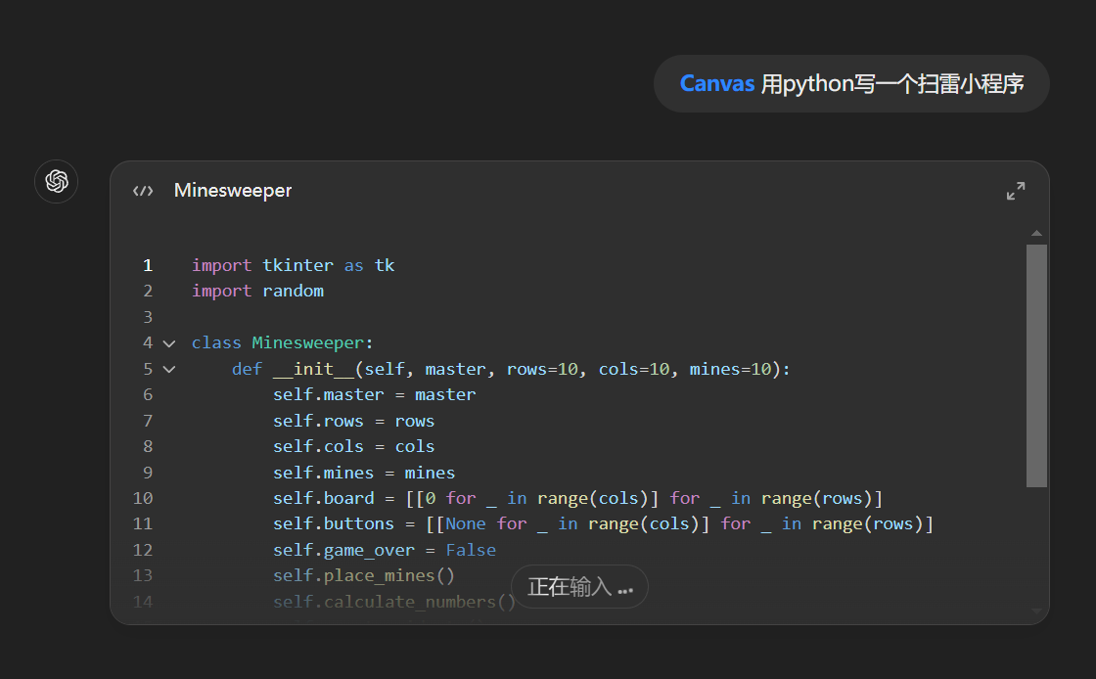1096x679 pixels.
Task: Click line number 9 in the gutter
Action: click(148, 473)
